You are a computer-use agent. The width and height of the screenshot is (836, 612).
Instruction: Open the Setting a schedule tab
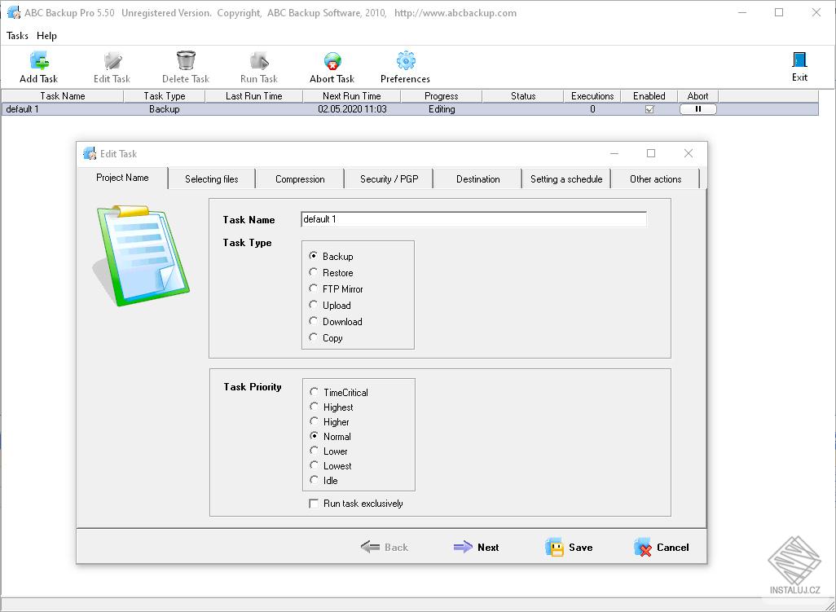[x=565, y=178]
